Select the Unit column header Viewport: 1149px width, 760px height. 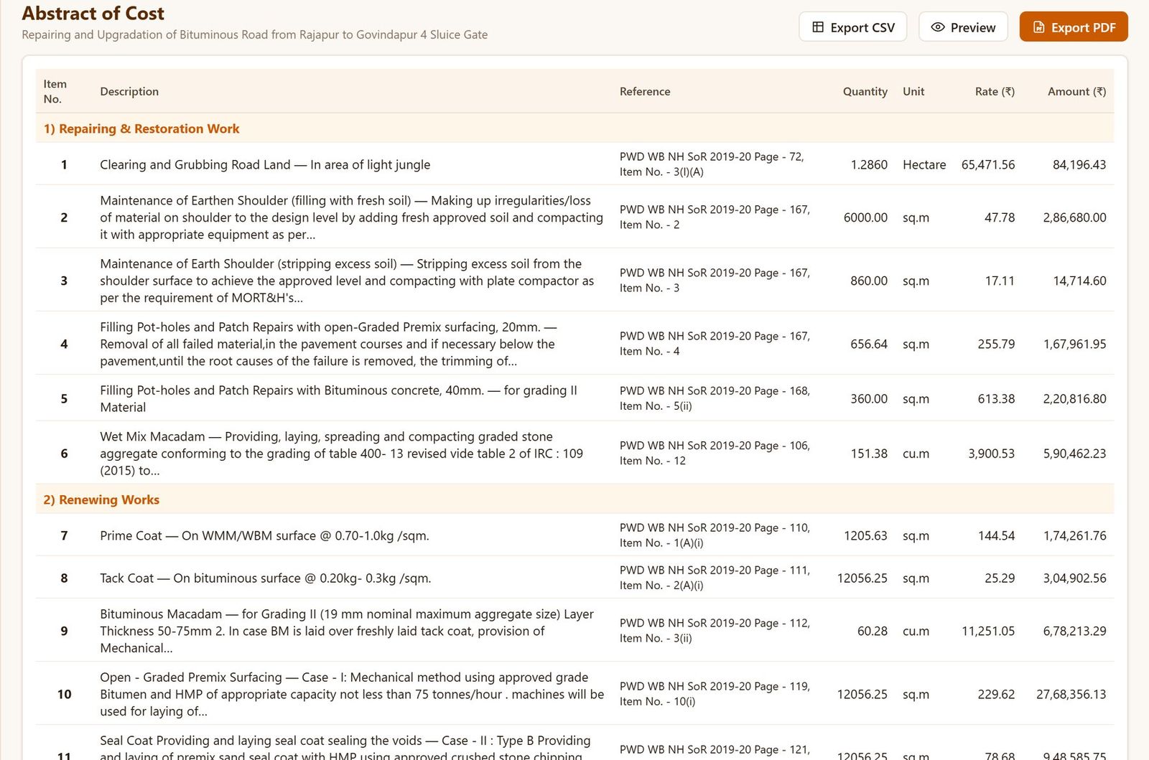913,91
